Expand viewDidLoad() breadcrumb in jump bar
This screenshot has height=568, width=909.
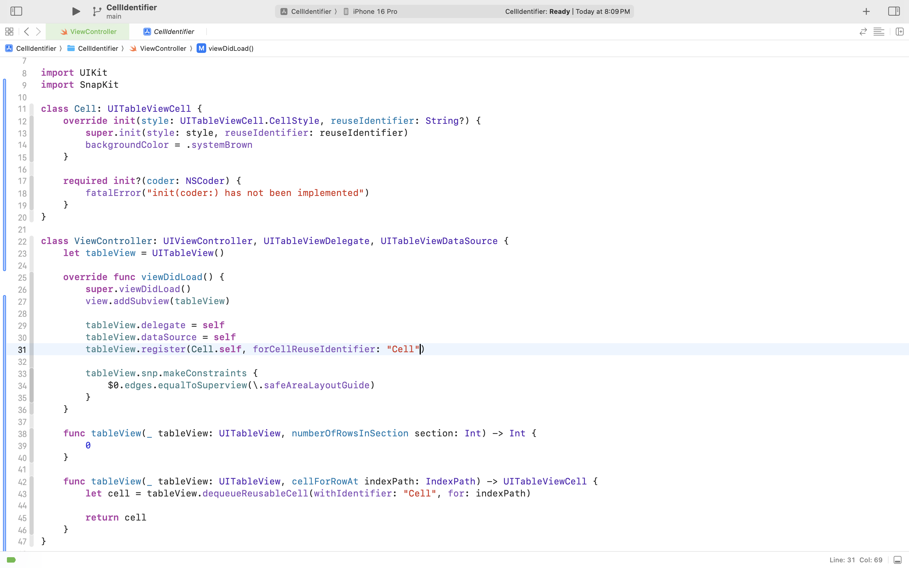(x=230, y=48)
